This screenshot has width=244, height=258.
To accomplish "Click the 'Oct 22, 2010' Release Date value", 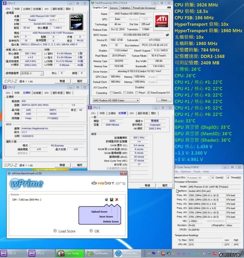I will point(117,29).
